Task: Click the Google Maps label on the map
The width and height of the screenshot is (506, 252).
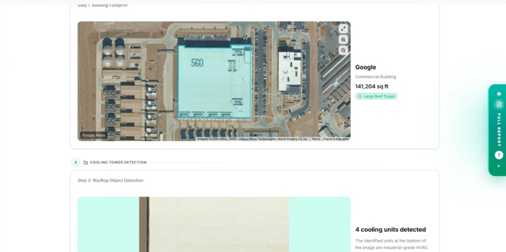Action: pos(94,135)
